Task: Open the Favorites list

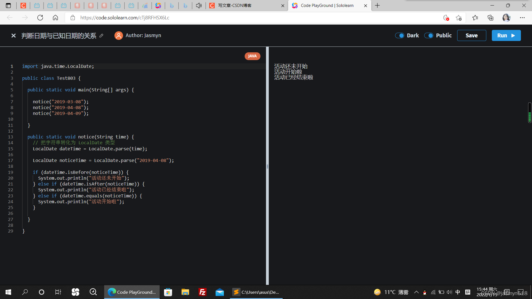Action: point(475,18)
